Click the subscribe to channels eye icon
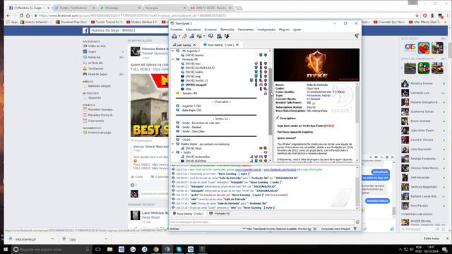This screenshot has height=254, width=452. pyautogui.click(x=199, y=36)
